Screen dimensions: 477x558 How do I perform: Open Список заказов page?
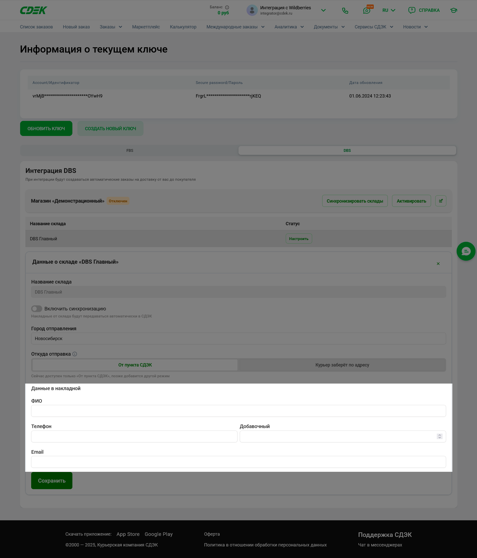(x=36, y=27)
